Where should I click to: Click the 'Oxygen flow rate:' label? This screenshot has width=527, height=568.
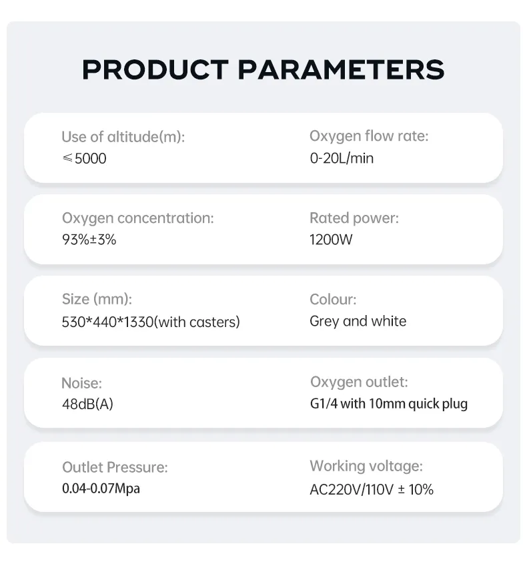(369, 137)
